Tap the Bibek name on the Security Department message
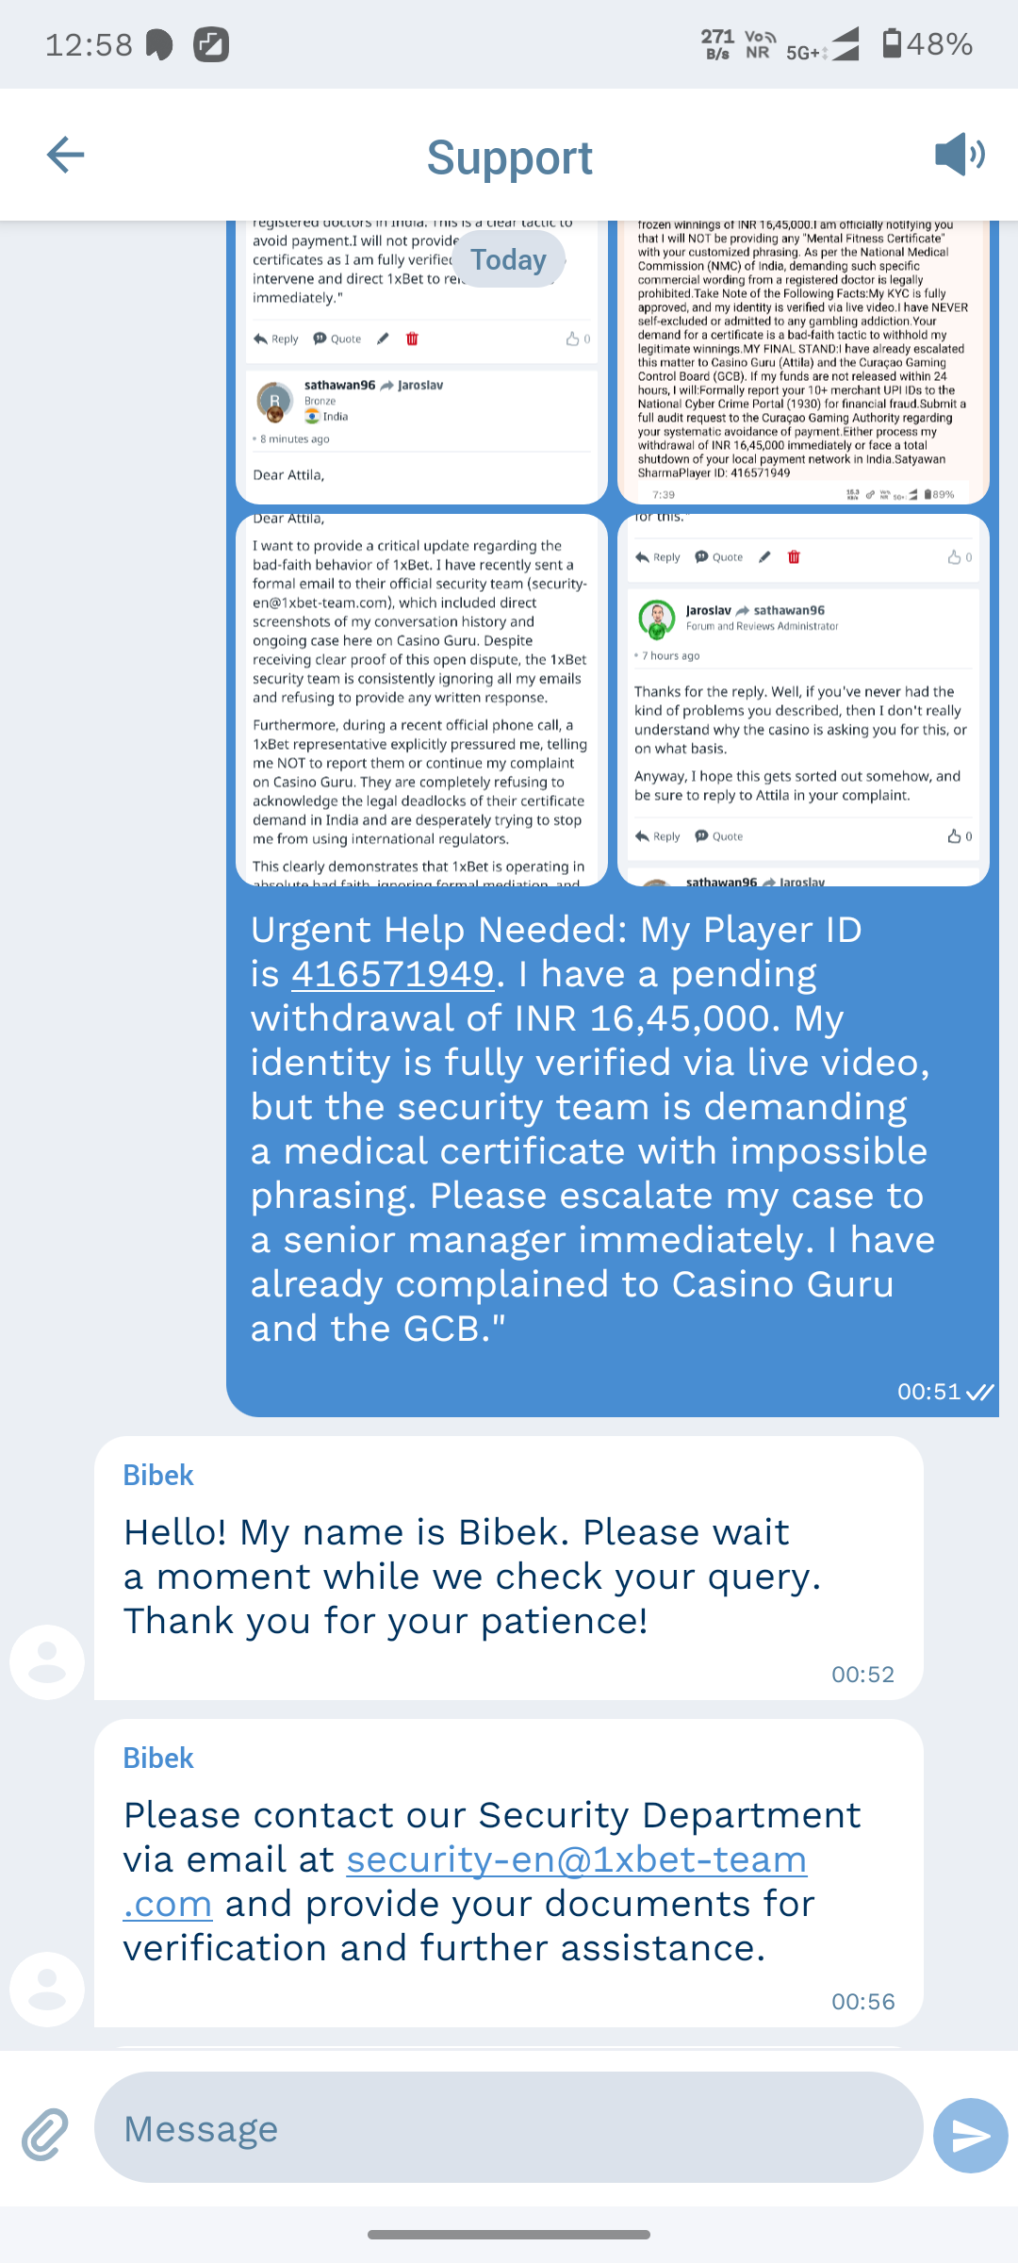This screenshot has width=1018, height=2263. coord(158,1758)
